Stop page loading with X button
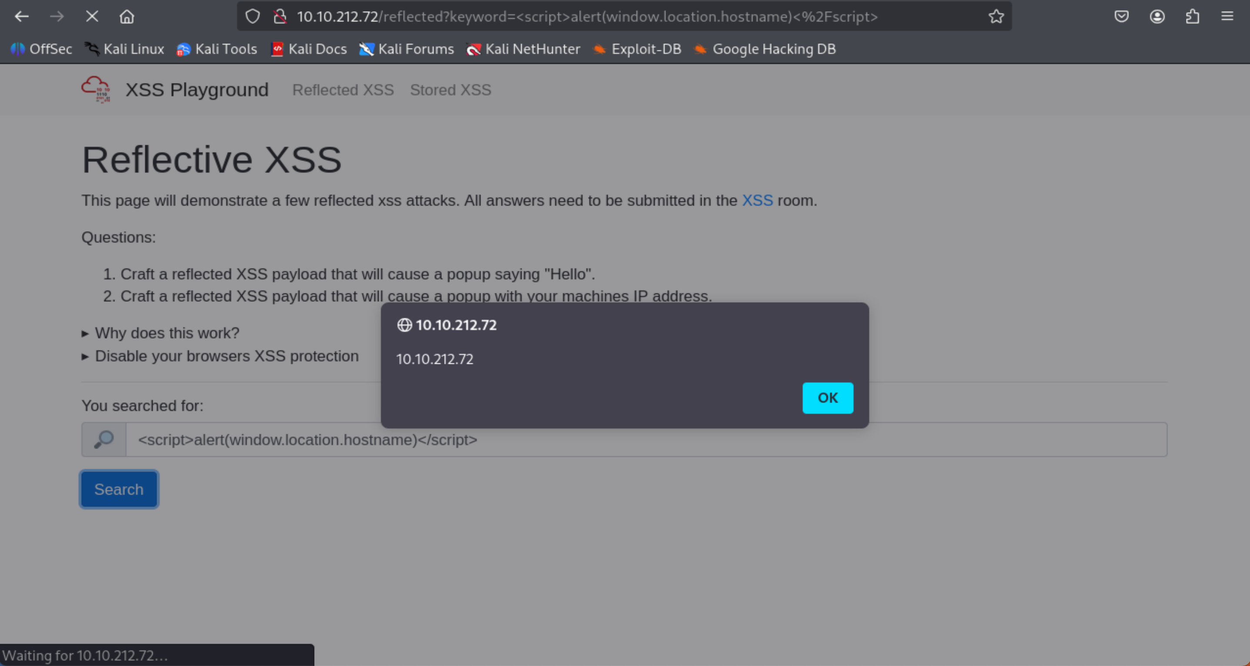 coord(92,17)
